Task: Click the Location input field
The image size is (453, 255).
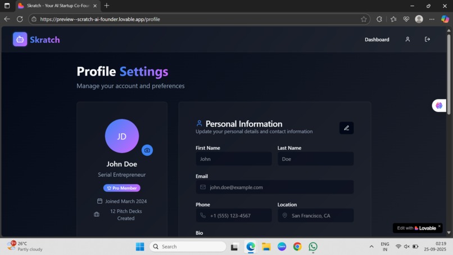Action: (x=315, y=216)
